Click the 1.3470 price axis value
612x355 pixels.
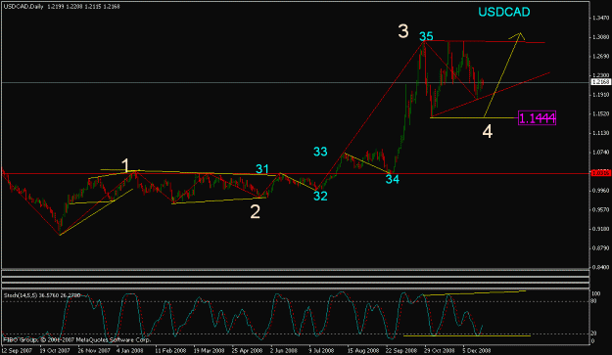(x=600, y=18)
